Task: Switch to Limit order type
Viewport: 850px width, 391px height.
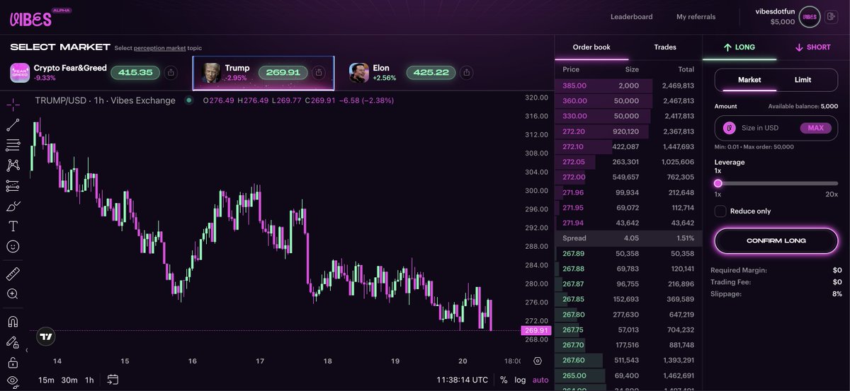Action: [803, 80]
